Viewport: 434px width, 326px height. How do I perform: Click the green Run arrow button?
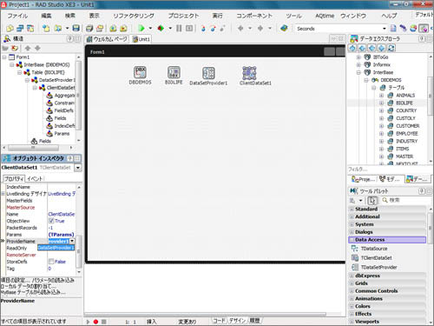pos(141,28)
